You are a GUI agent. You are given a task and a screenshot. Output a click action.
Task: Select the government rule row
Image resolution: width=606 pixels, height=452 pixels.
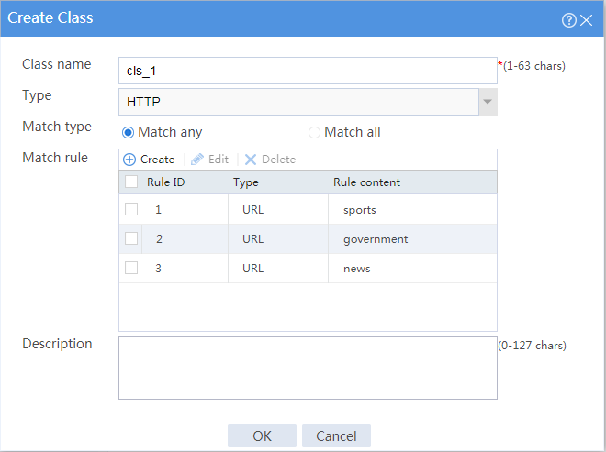308,239
